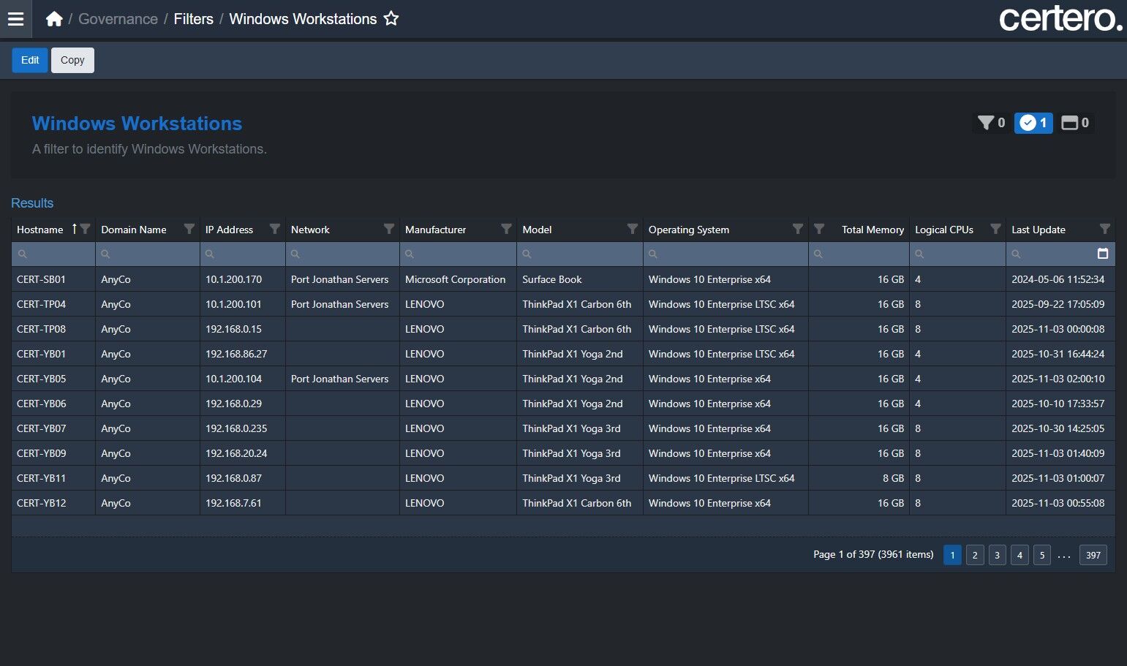Open the hamburger navigation menu
This screenshot has height=666, width=1127.
point(15,19)
